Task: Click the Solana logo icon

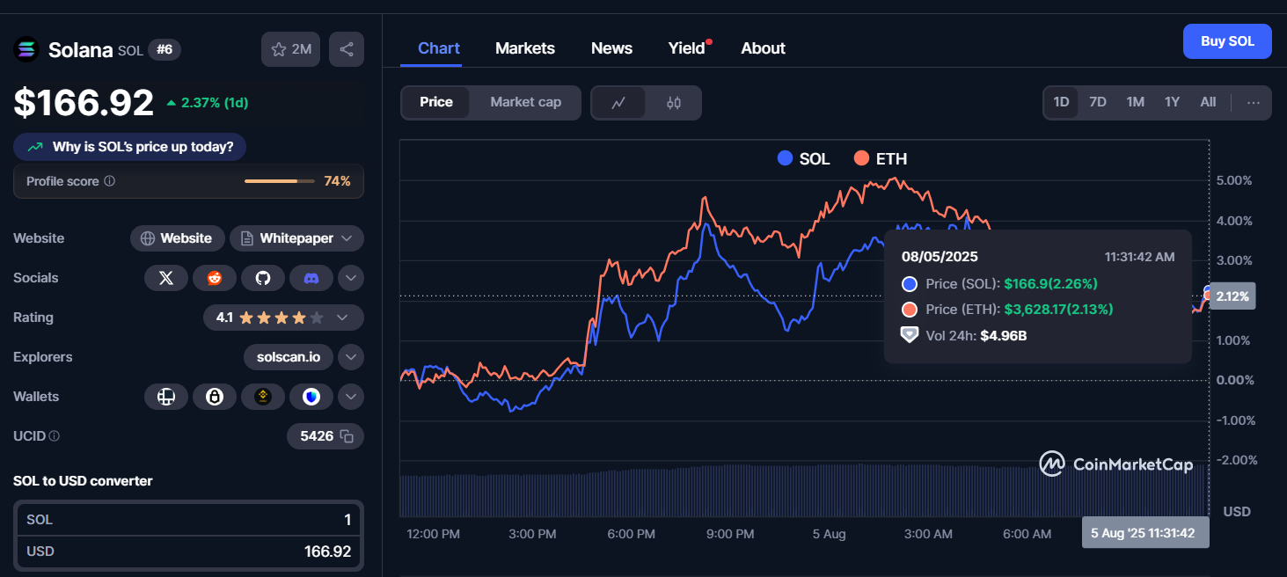Action: (x=26, y=49)
